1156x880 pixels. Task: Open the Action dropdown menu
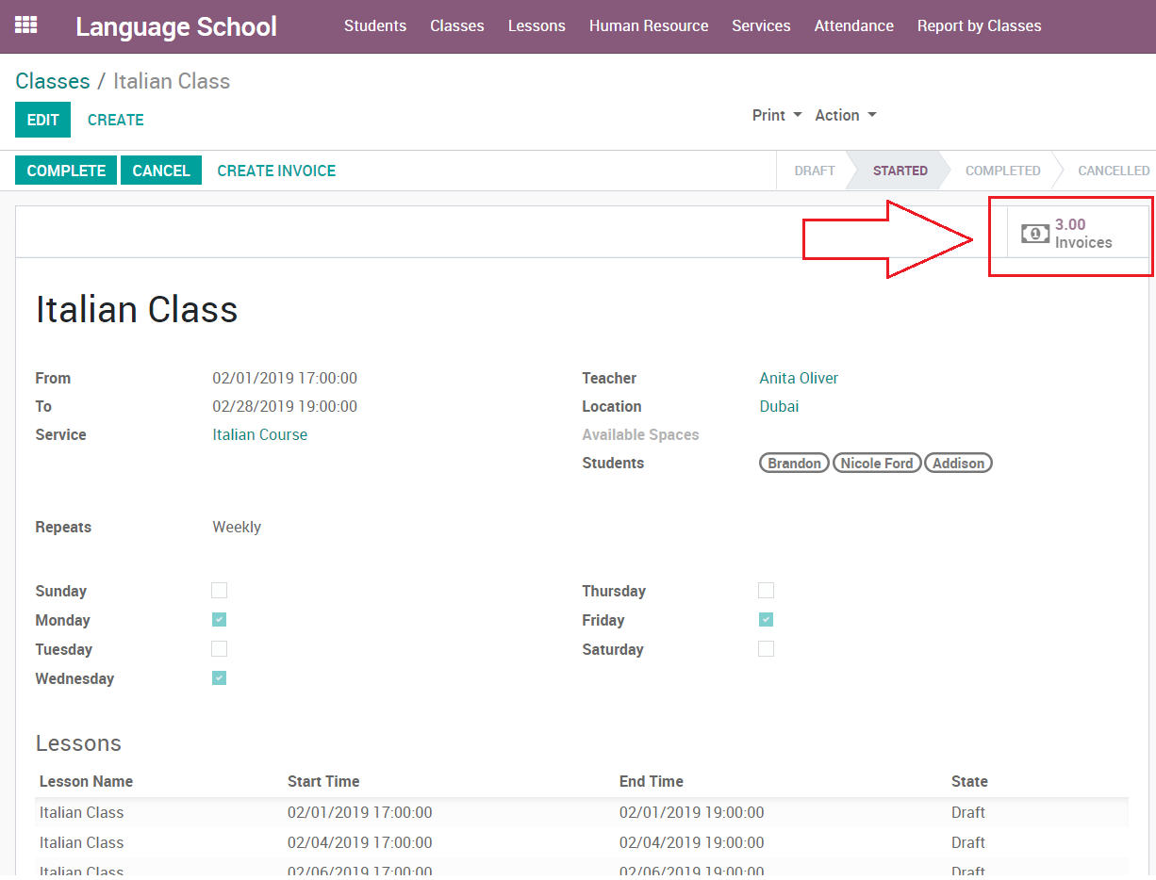[845, 115]
